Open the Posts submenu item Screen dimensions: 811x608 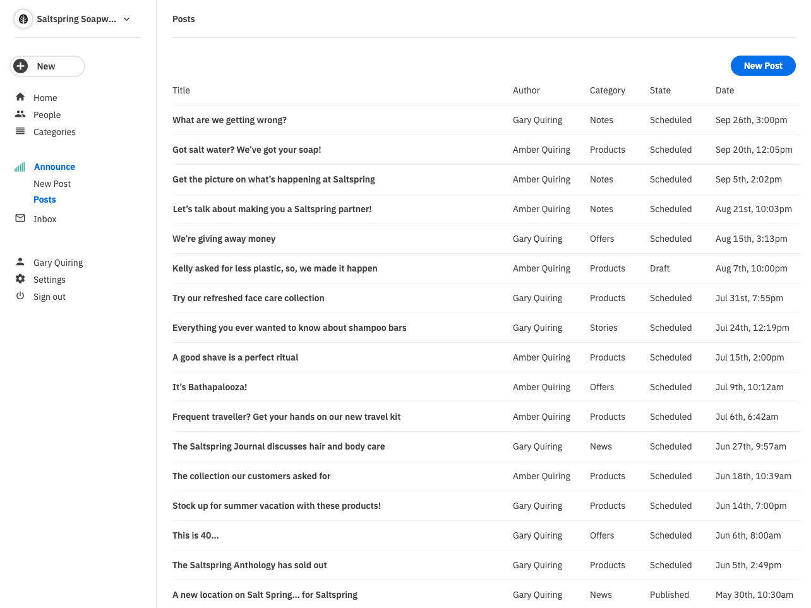tap(45, 200)
